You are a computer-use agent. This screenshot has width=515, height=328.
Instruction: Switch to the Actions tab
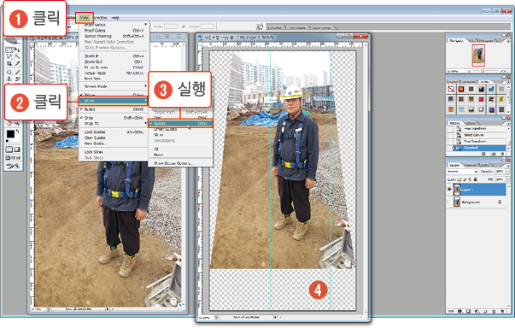471,123
